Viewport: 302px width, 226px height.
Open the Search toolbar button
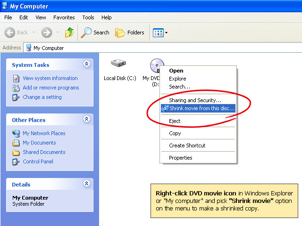coord(95,32)
